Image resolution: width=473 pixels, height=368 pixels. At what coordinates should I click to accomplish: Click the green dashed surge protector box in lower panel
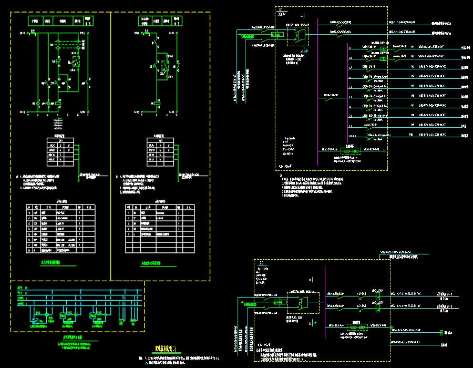point(357,328)
